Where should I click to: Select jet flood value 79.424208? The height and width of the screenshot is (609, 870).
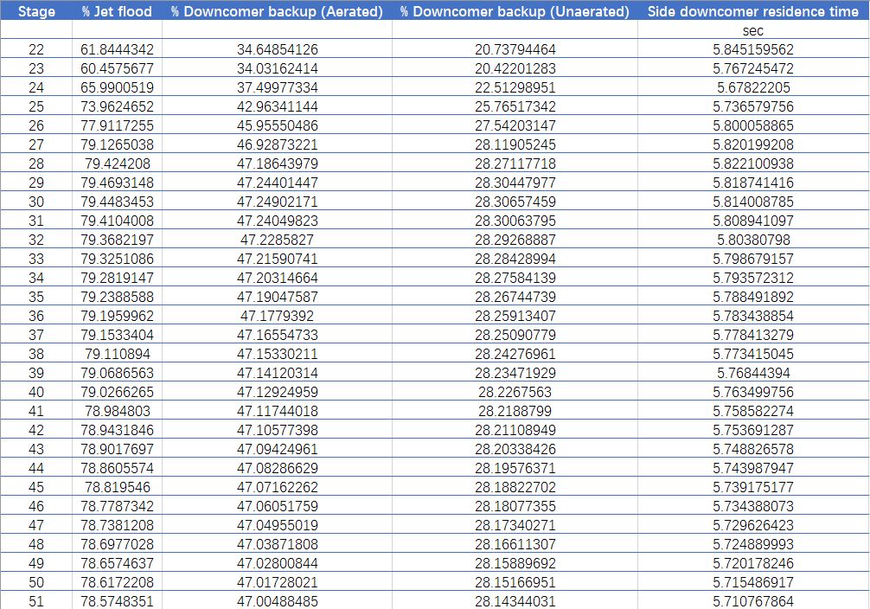click(117, 163)
